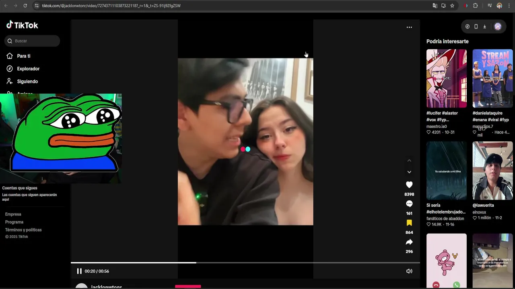The height and width of the screenshot is (289, 515).
Task: Go back with the browser back arrow
Action: [x=6, y=6]
